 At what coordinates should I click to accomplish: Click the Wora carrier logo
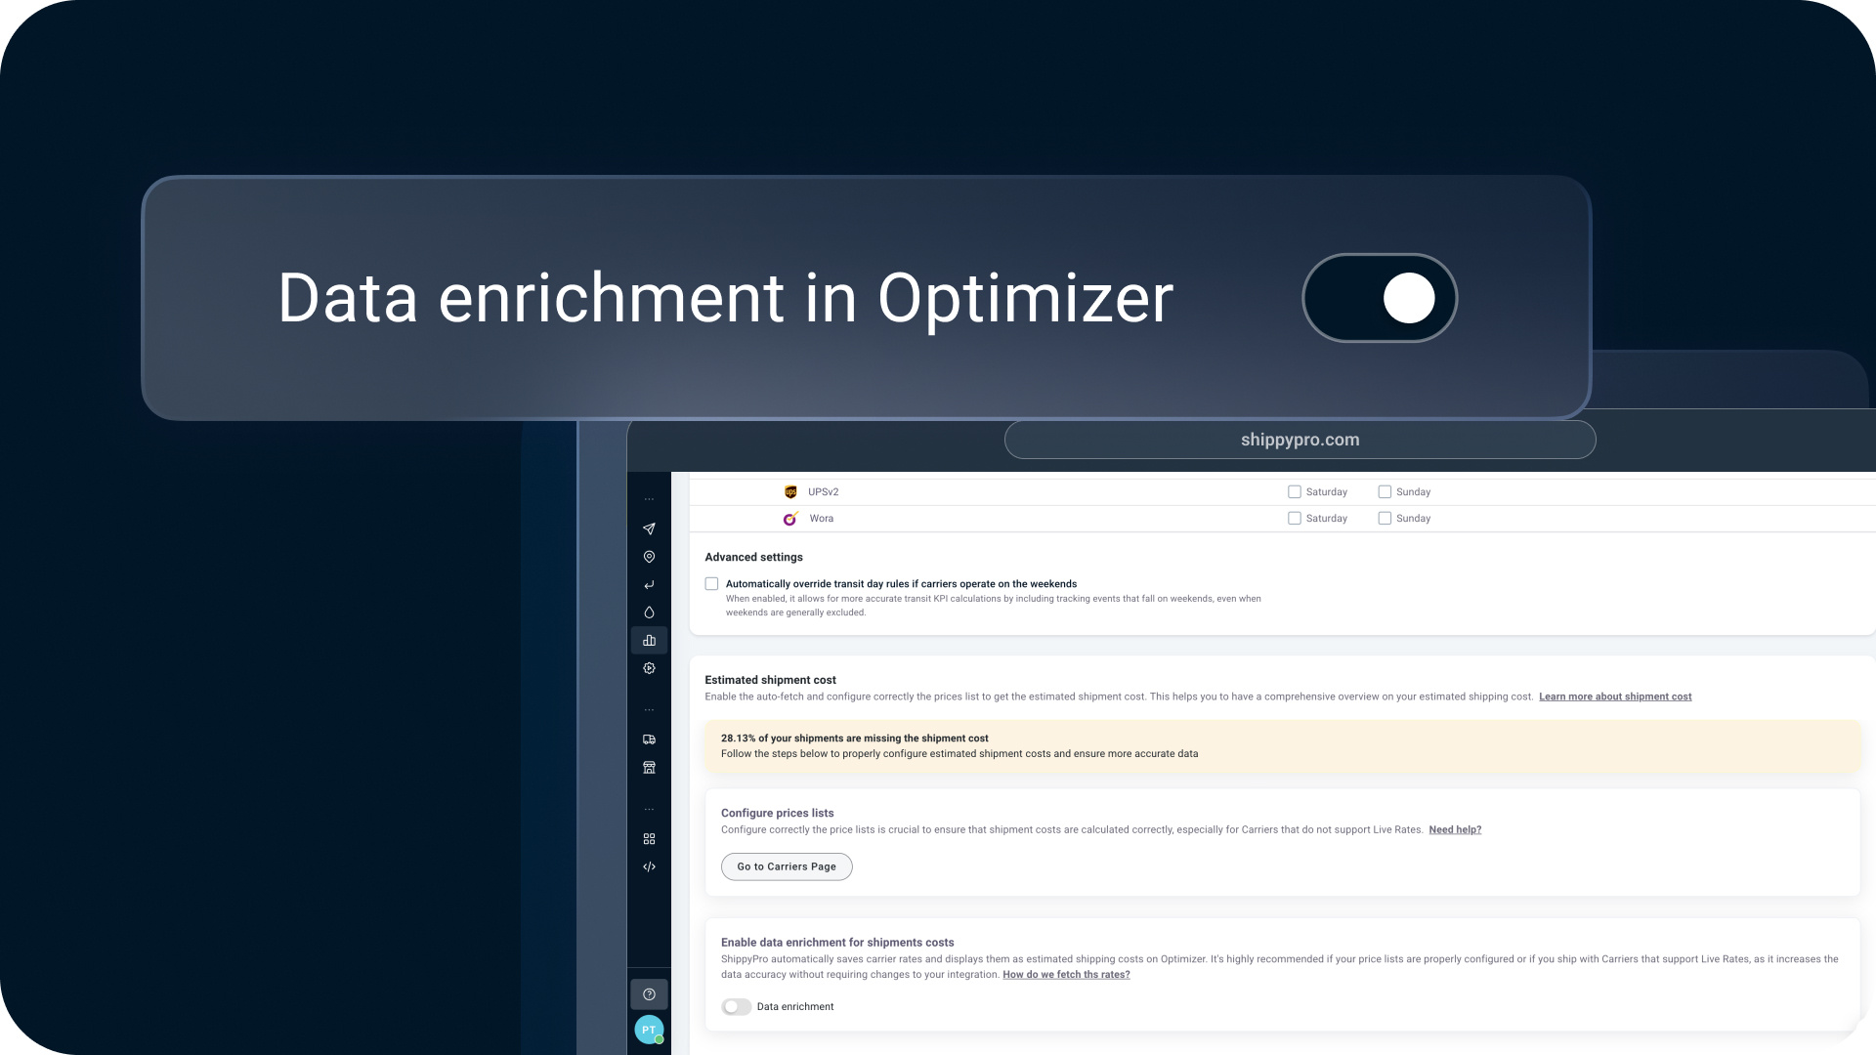tap(790, 519)
